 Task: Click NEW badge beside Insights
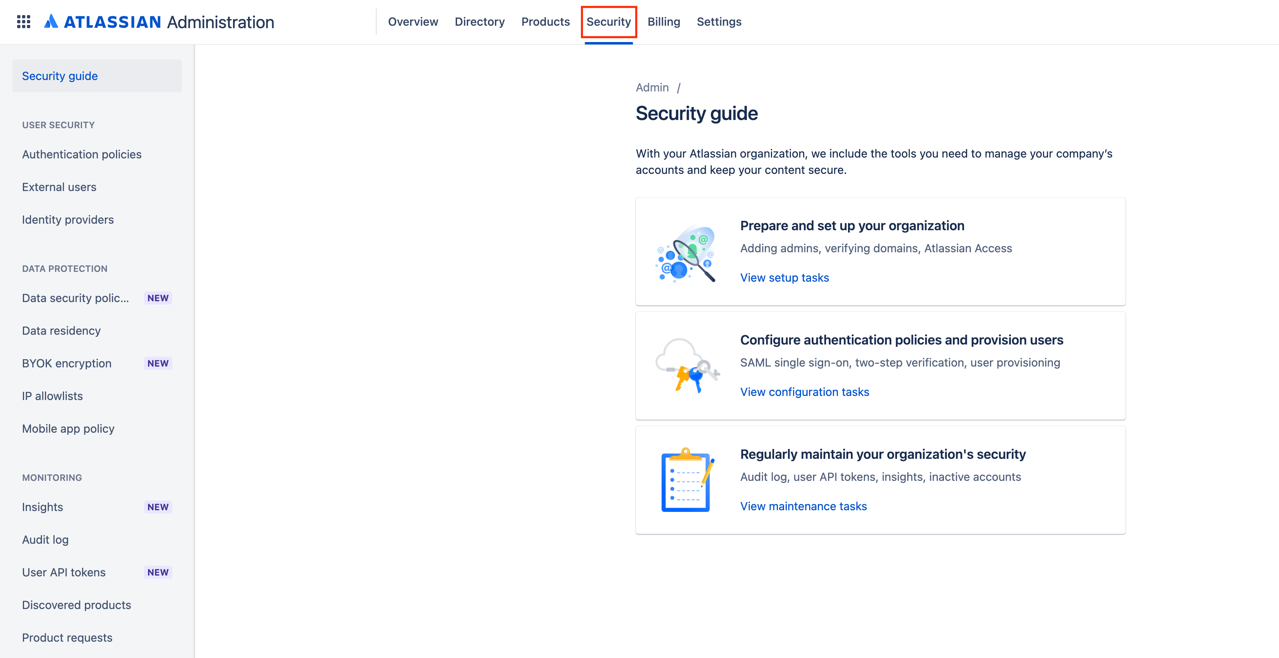click(158, 507)
